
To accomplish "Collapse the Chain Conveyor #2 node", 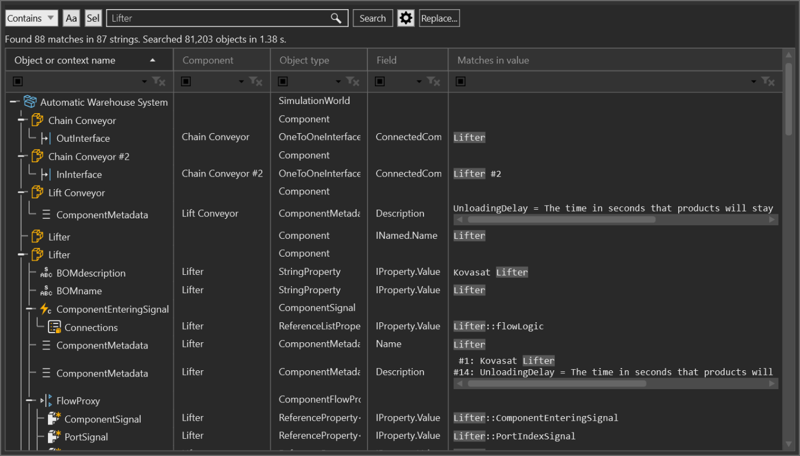I will point(22,156).
